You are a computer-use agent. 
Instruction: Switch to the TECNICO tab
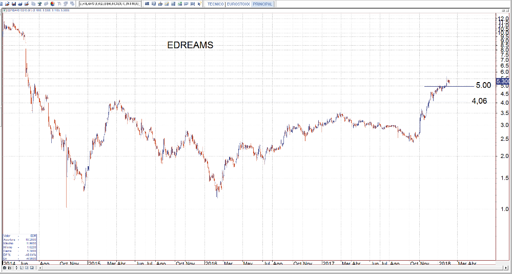pyautogui.click(x=215, y=4)
